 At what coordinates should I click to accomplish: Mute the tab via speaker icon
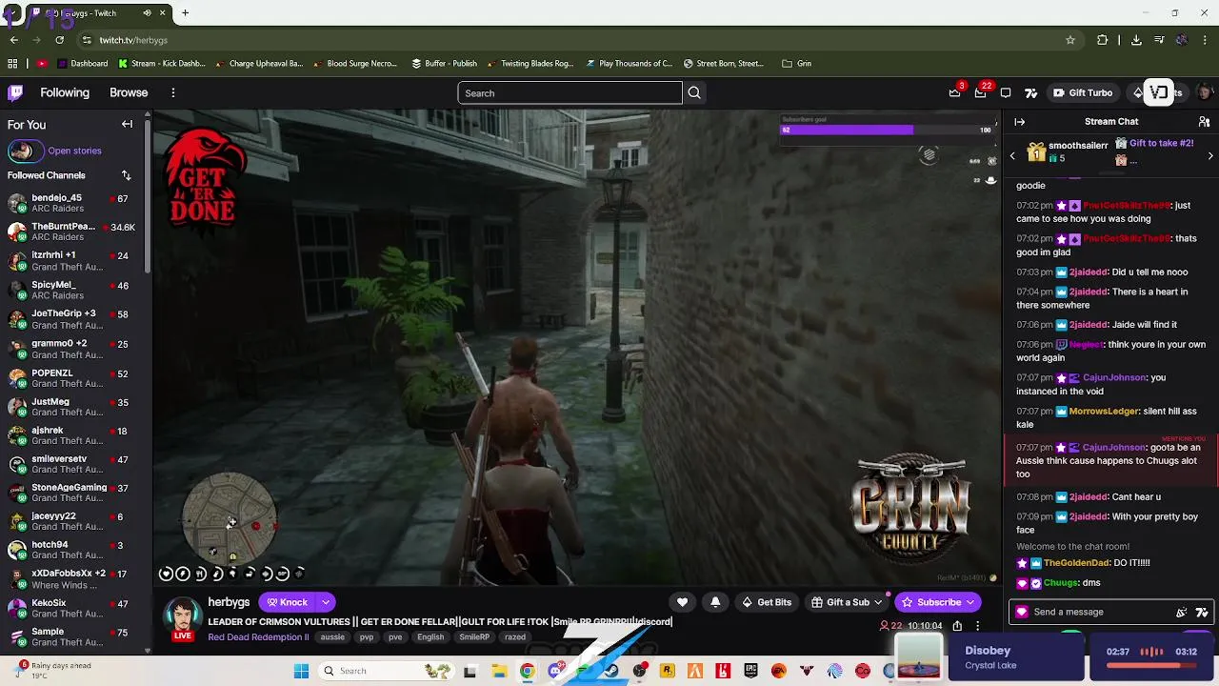pyautogui.click(x=147, y=13)
